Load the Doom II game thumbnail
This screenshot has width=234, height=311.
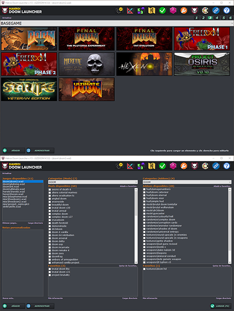point(29,39)
